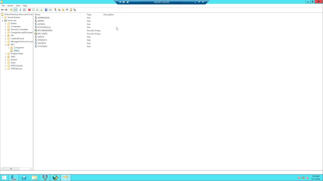The width and height of the screenshot is (323, 181).
Task: Click the network tray icon
Action: pos(303,178)
